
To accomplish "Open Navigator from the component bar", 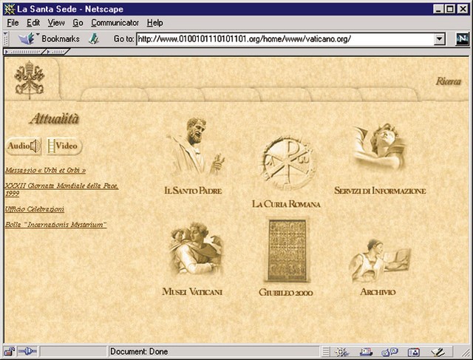I will 341,352.
